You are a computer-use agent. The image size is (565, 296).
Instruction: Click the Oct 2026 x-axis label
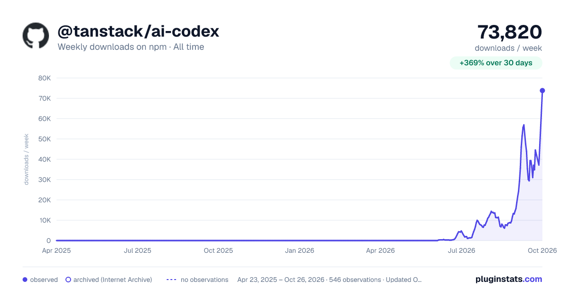point(542,250)
